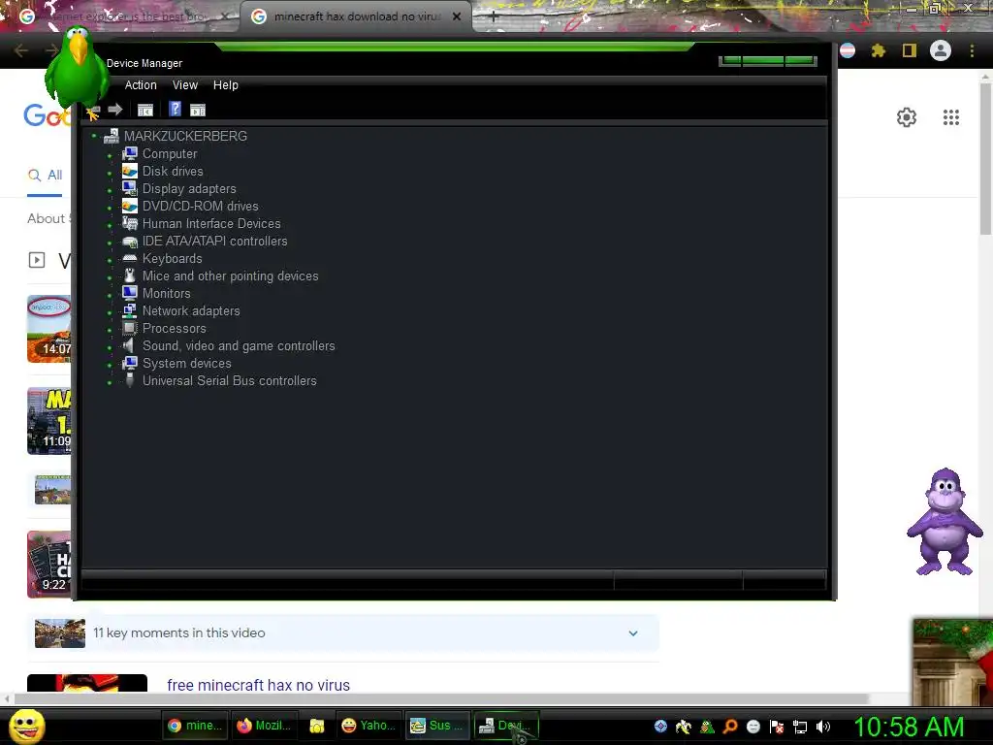Open the Action menu

pos(141,85)
